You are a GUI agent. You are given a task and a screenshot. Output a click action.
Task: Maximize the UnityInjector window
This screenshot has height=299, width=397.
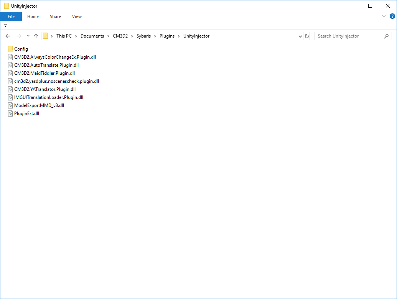click(370, 6)
